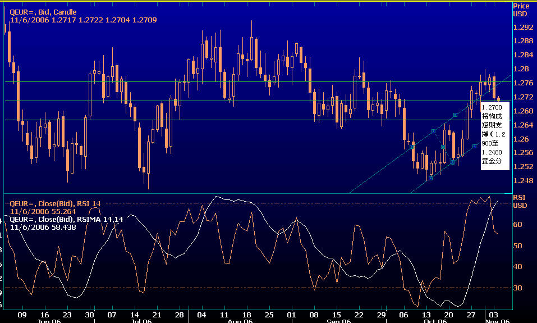Screen dimensions: 537x323
Task: Click the 1.28 price axis label
Action: (x=521, y=69)
